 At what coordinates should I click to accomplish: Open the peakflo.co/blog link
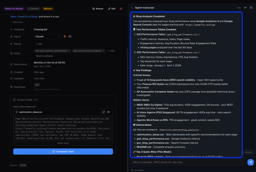(x=24, y=17)
